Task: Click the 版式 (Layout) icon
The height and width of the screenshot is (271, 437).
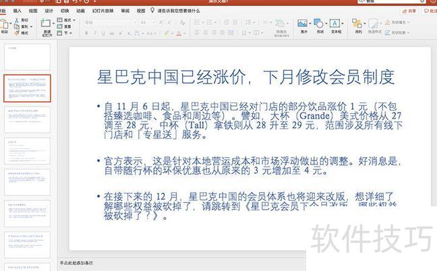Action: tap(59, 20)
